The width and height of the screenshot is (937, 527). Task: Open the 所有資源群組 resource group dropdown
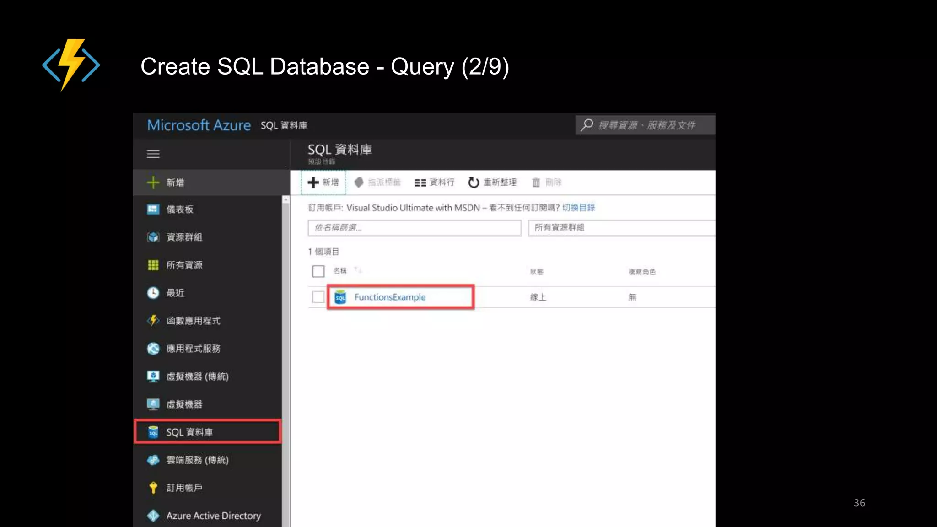point(621,228)
